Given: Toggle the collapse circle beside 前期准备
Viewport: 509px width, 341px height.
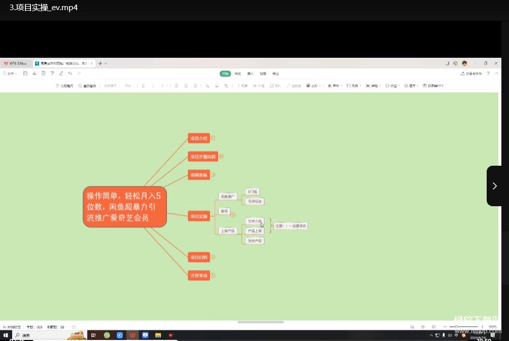Looking at the screenshot, I should (213, 175).
